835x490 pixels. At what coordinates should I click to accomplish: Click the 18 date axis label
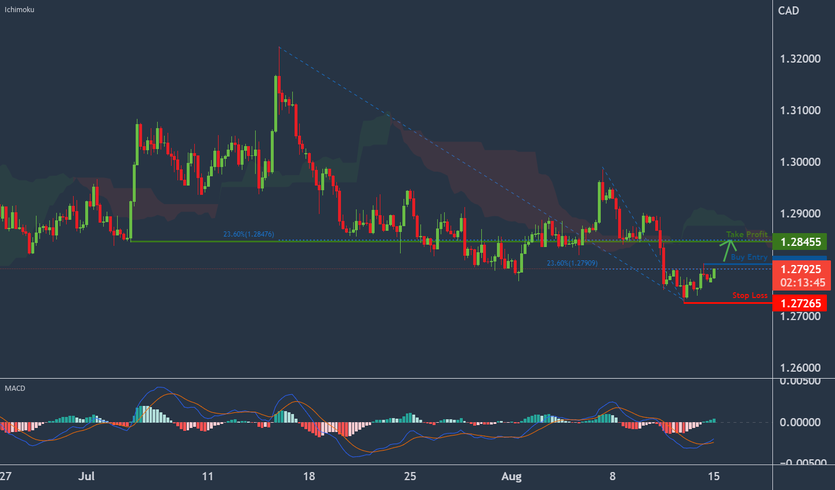(x=309, y=476)
